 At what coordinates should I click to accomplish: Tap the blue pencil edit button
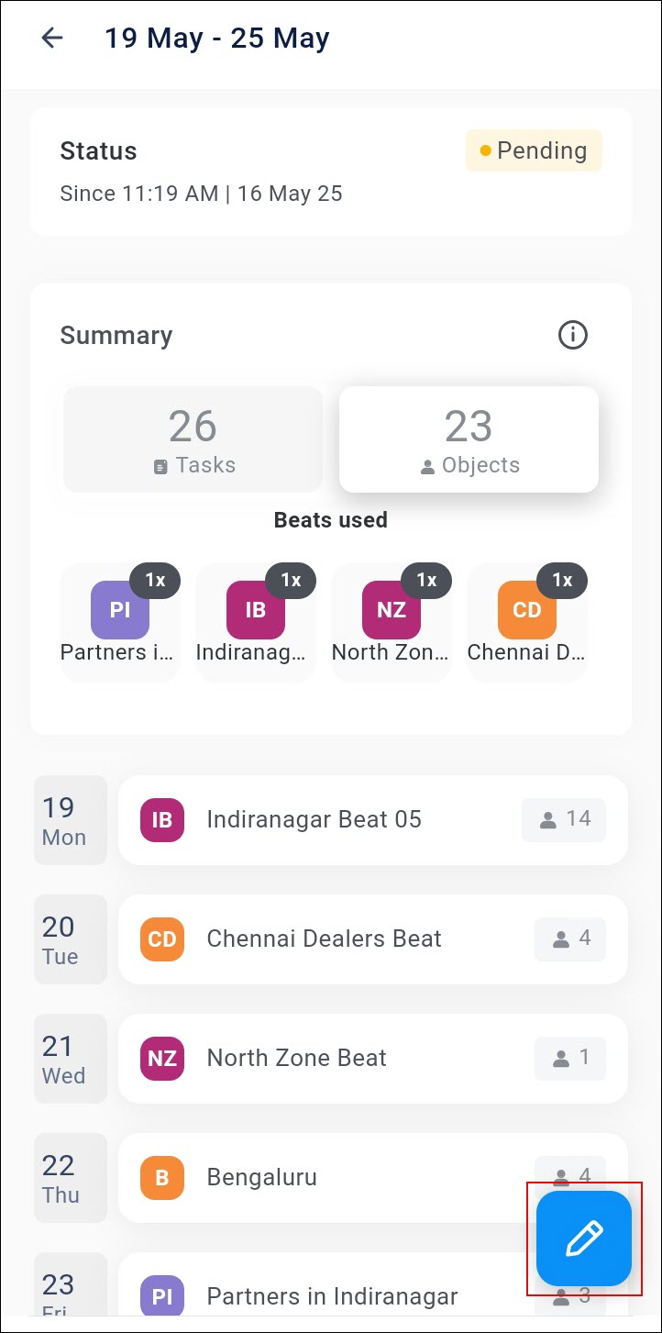(584, 1238)
